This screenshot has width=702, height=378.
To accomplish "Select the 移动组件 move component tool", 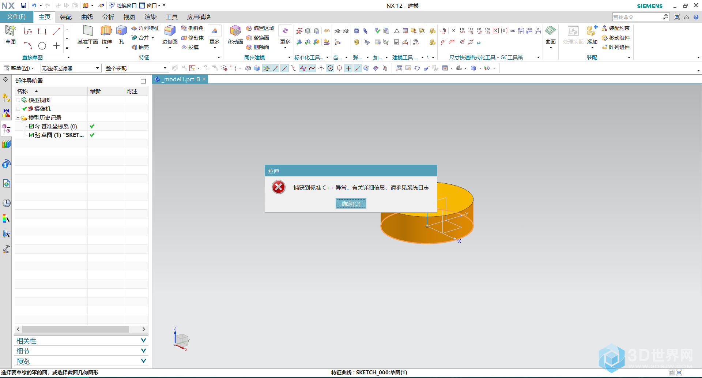I will [x=616, y=38].
